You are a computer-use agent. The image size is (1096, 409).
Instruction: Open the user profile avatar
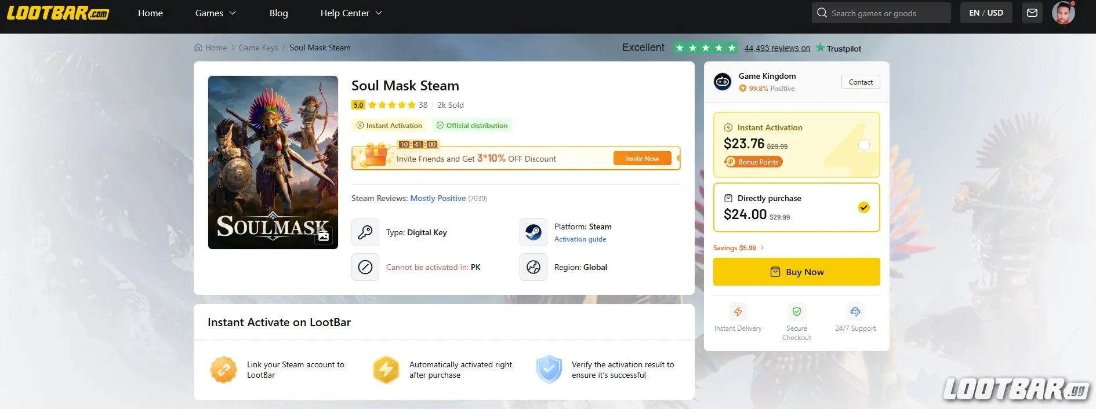pyautogui.click(x=1064, y=13)
